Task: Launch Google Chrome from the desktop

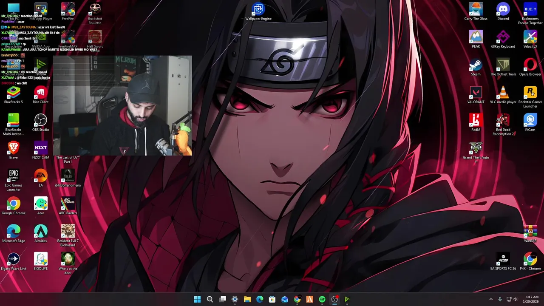Action: 14,207
